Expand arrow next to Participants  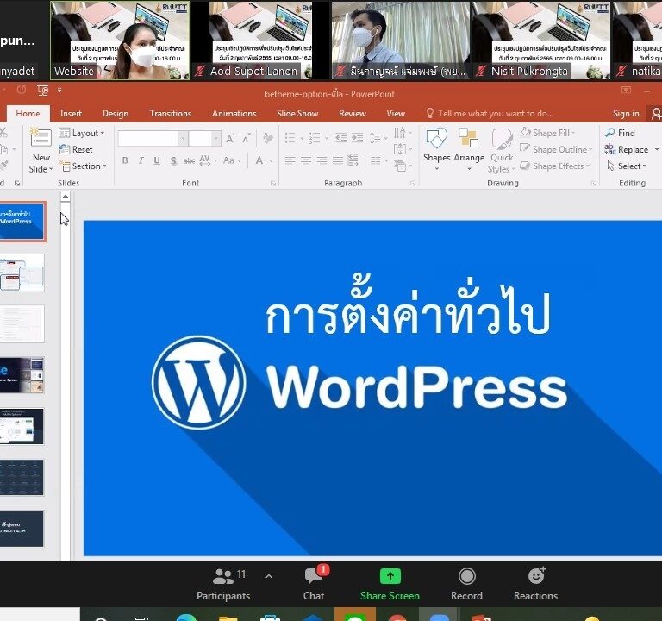click(x=269, y=576)
